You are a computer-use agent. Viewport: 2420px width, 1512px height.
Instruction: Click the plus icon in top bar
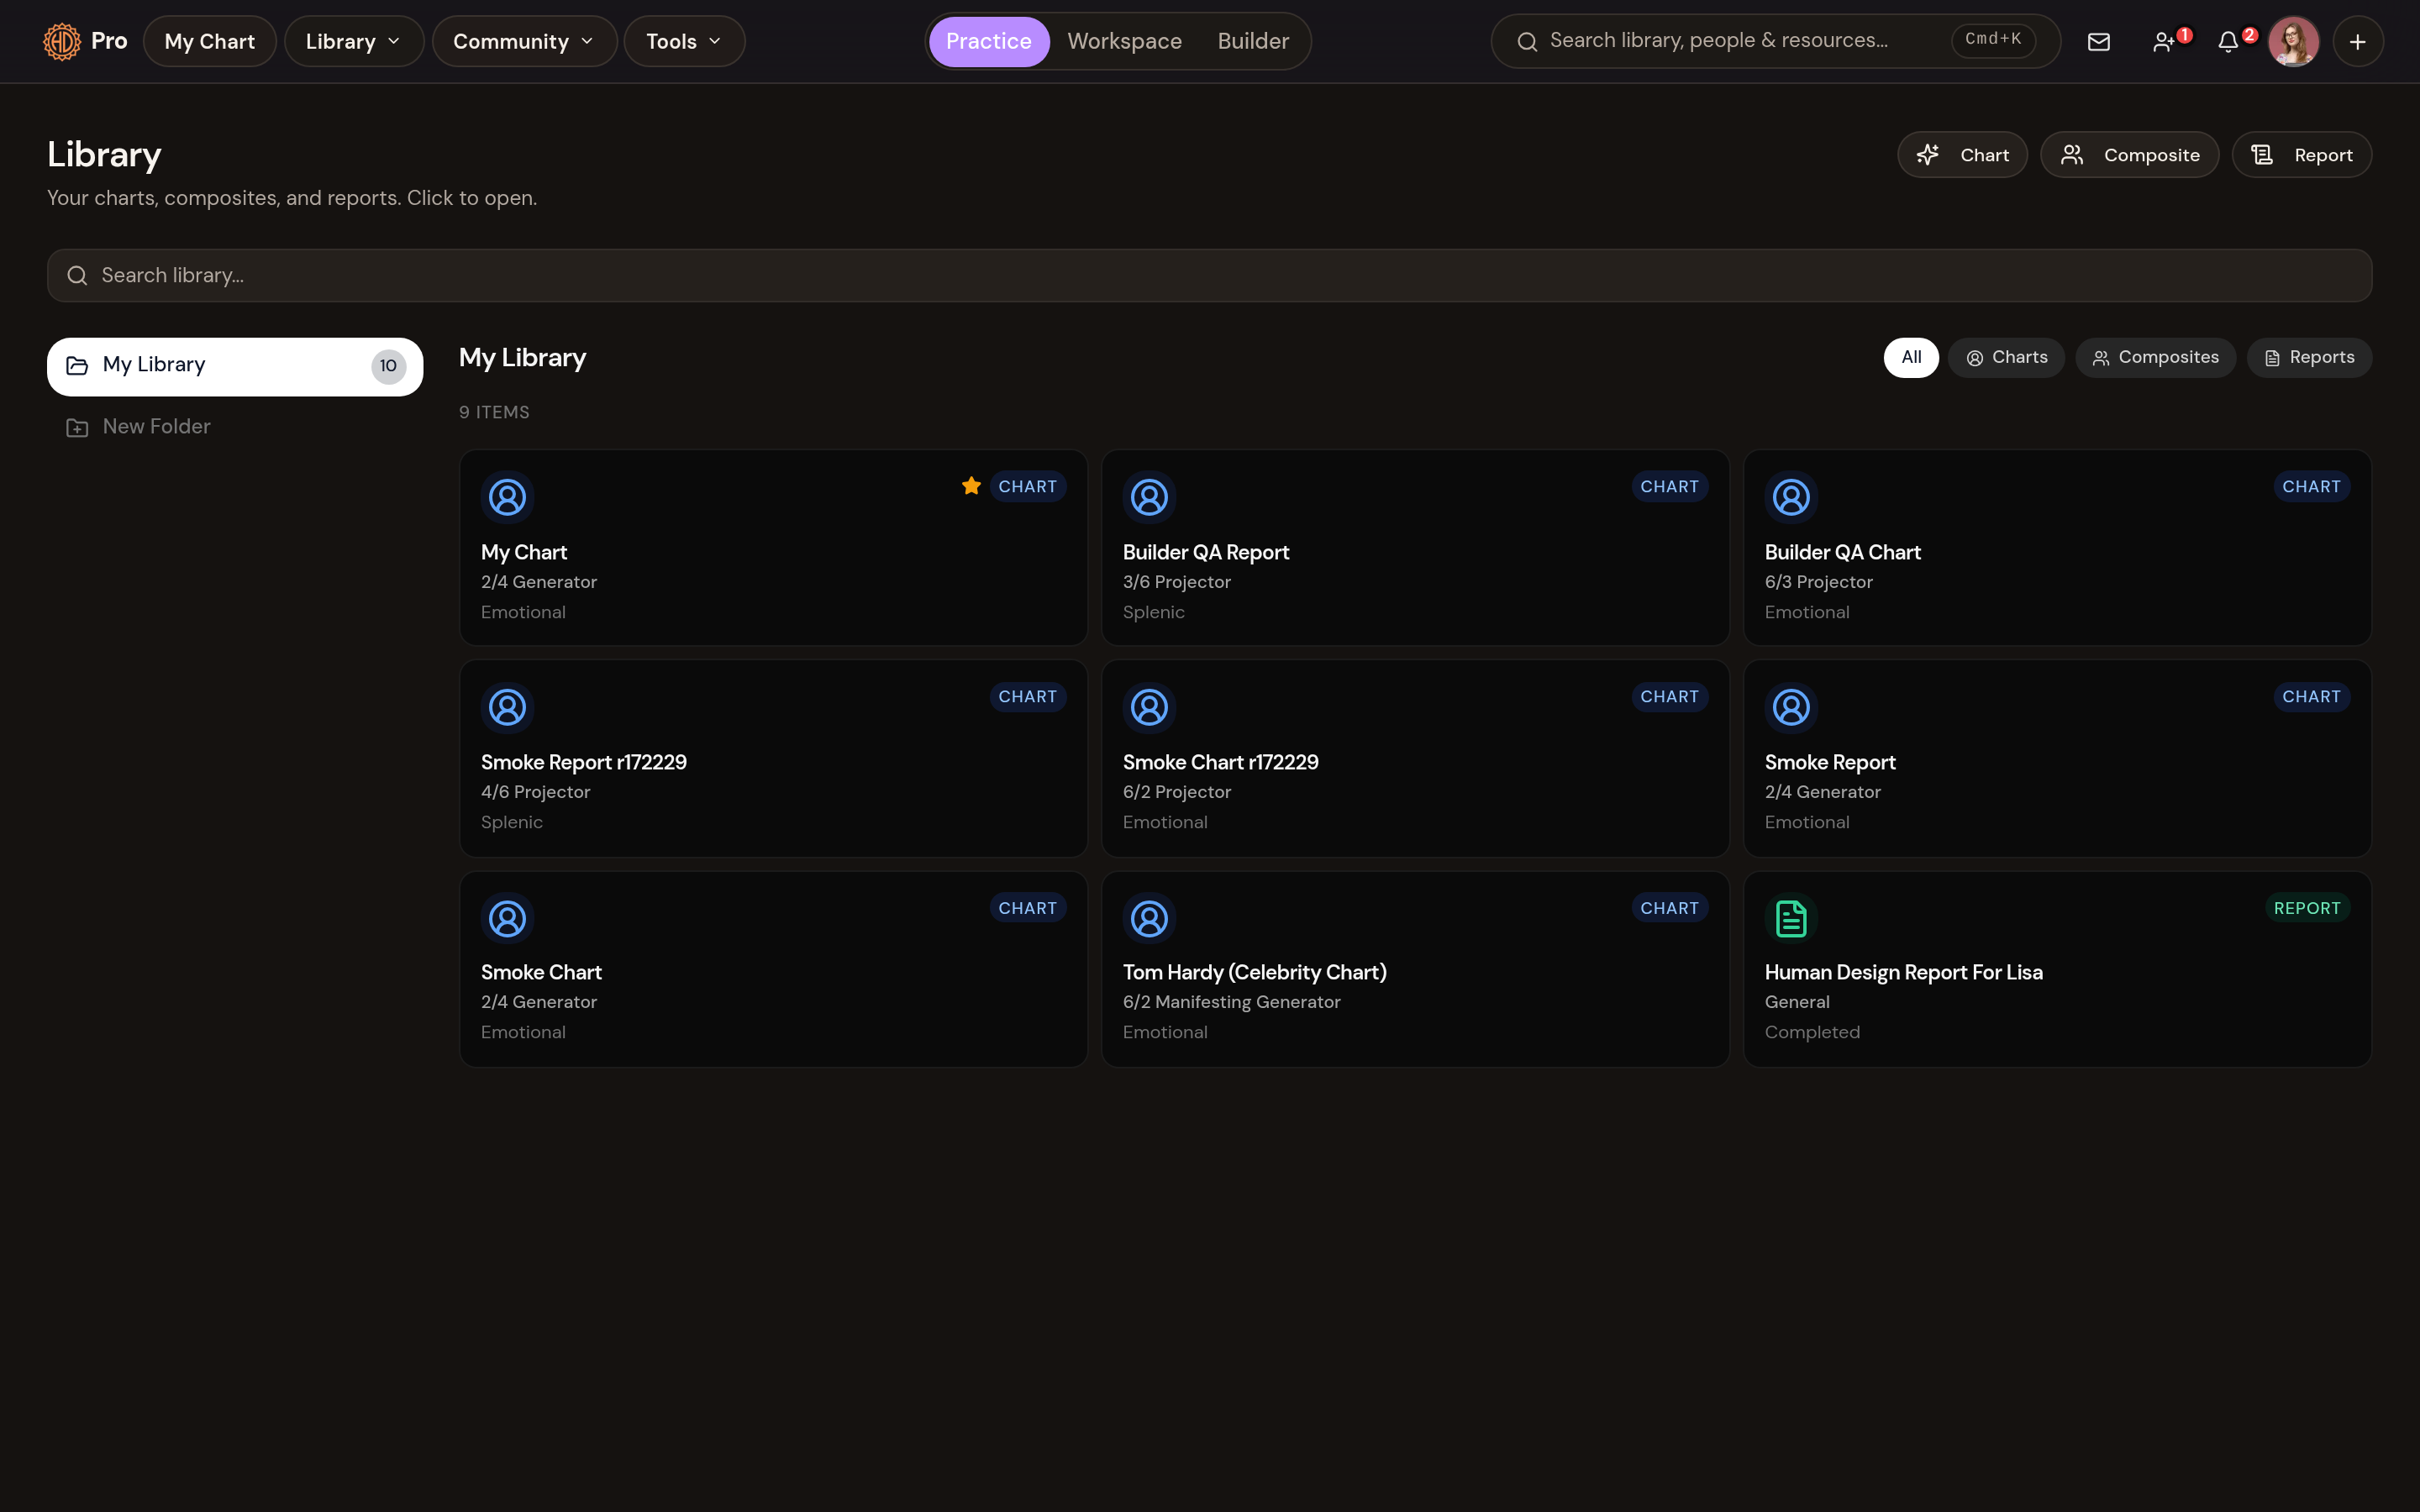2357,41
